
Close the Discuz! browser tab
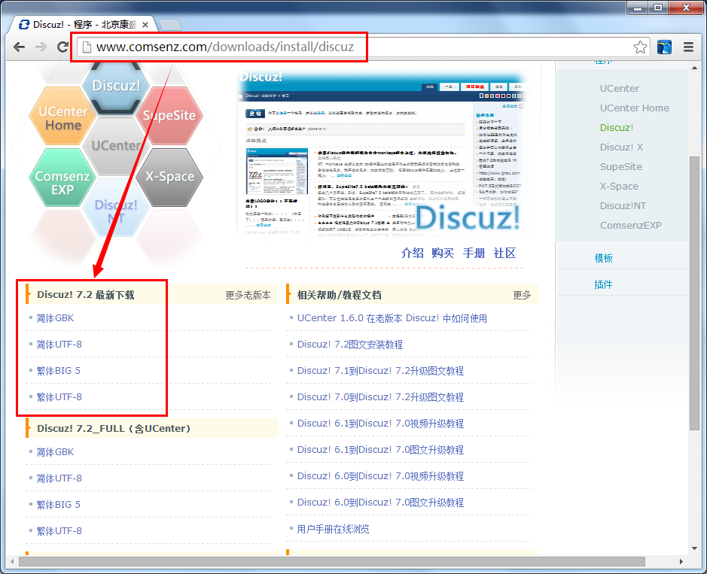click(x=145, y=25)
